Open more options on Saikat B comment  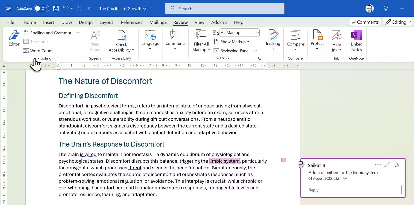[378, 165]
